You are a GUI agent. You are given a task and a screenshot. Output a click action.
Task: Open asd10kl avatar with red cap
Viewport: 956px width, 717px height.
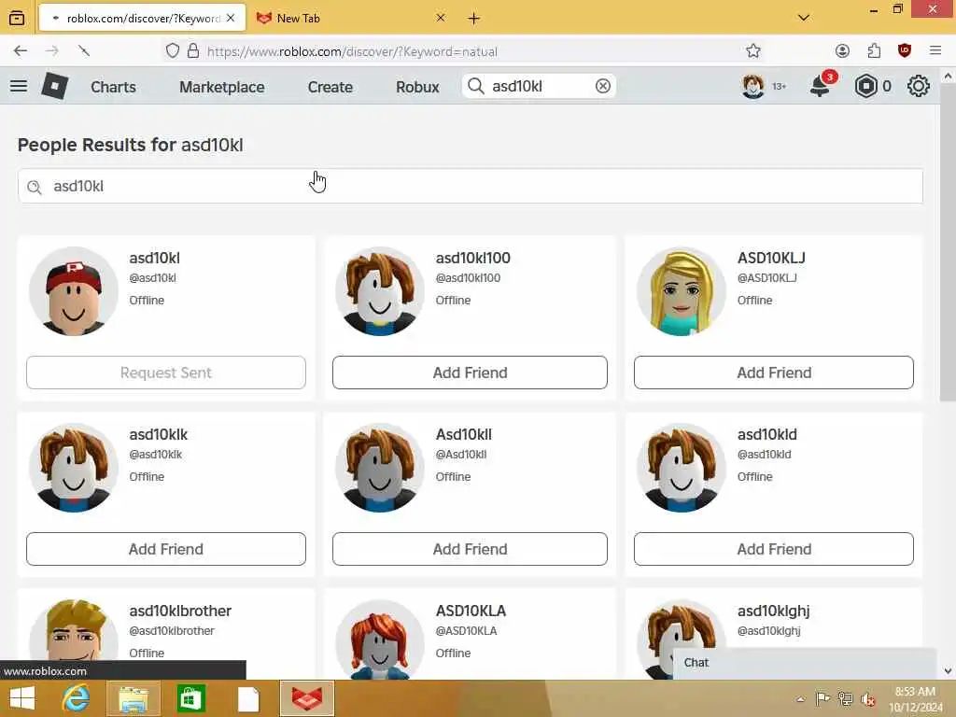tap(74, 291)
